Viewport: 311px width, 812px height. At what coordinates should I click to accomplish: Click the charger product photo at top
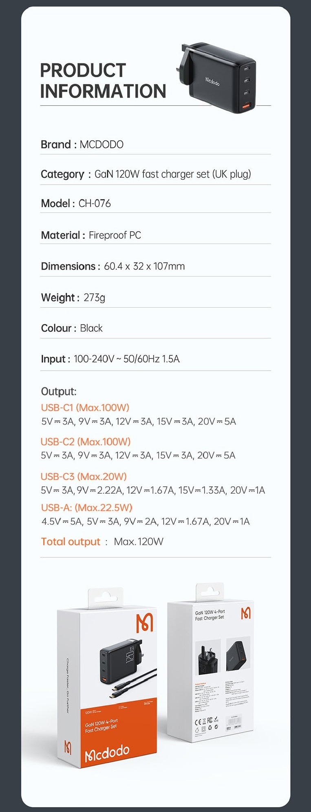point(220,78)
